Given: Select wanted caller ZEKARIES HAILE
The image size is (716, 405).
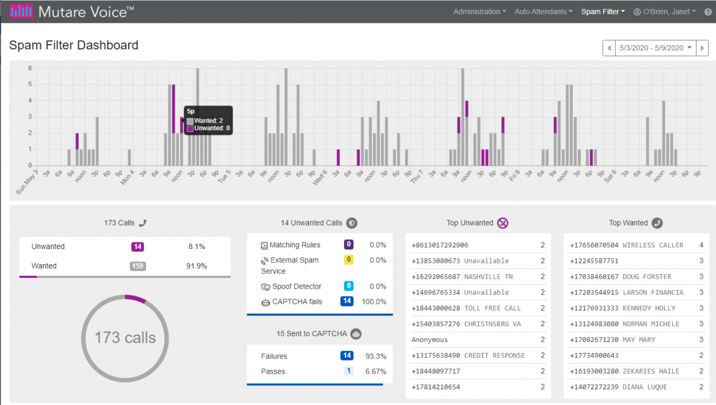Looking at the screenshot, I should tap(637, 371).
